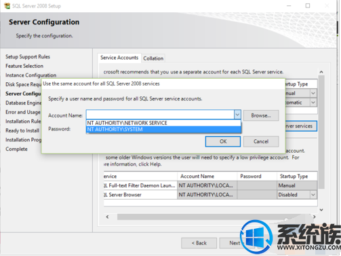Click the vertical scrollbar down arrow
The height and width of the screenshot is (256, 341).
click(x=321, y=210)
